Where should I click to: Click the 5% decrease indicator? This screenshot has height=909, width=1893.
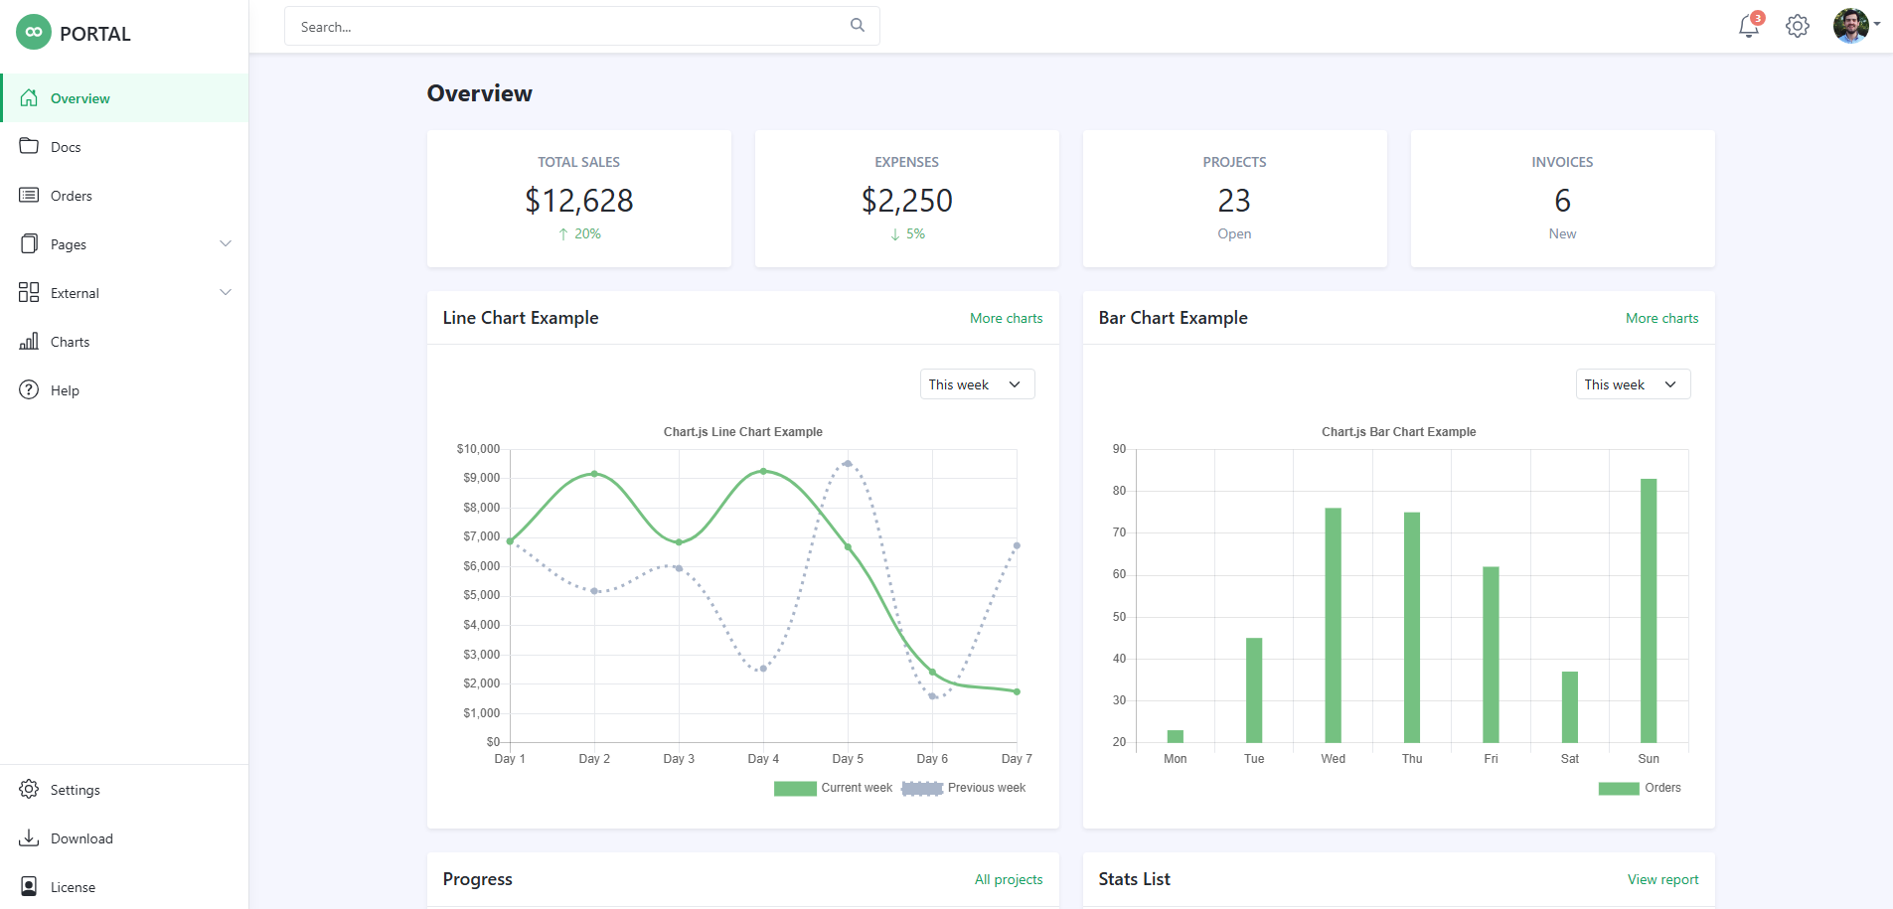[x=907, y=234]
